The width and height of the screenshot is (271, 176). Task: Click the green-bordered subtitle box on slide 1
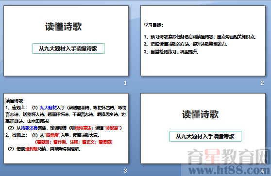pyautogui.click(x=68, y=48)
